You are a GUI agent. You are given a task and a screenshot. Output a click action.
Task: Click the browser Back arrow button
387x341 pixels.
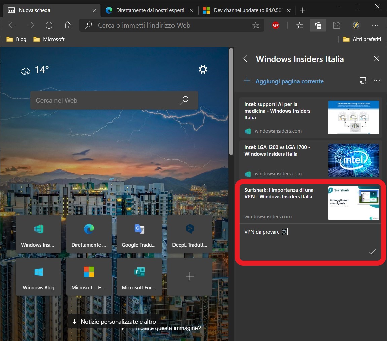click(12, 25)
